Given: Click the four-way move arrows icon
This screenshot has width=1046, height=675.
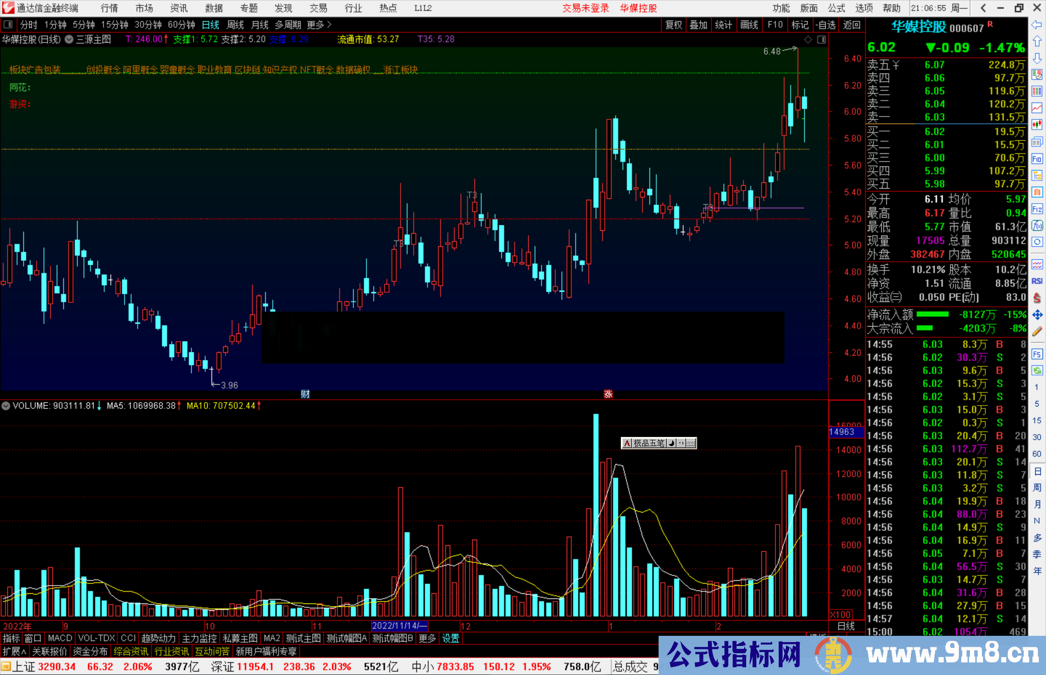Looking at the screenshot, I should 1037,315.
